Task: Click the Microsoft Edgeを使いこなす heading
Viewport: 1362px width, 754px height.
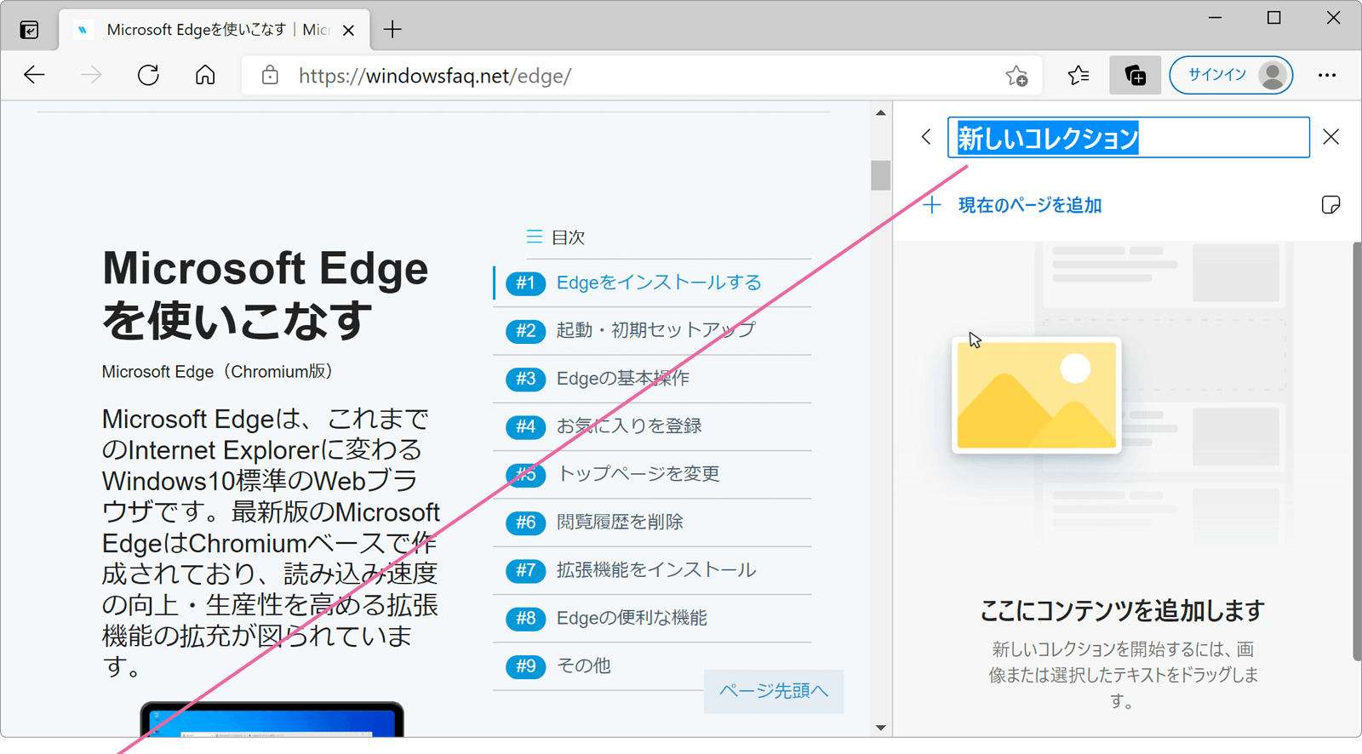Action: click(266, 294)
